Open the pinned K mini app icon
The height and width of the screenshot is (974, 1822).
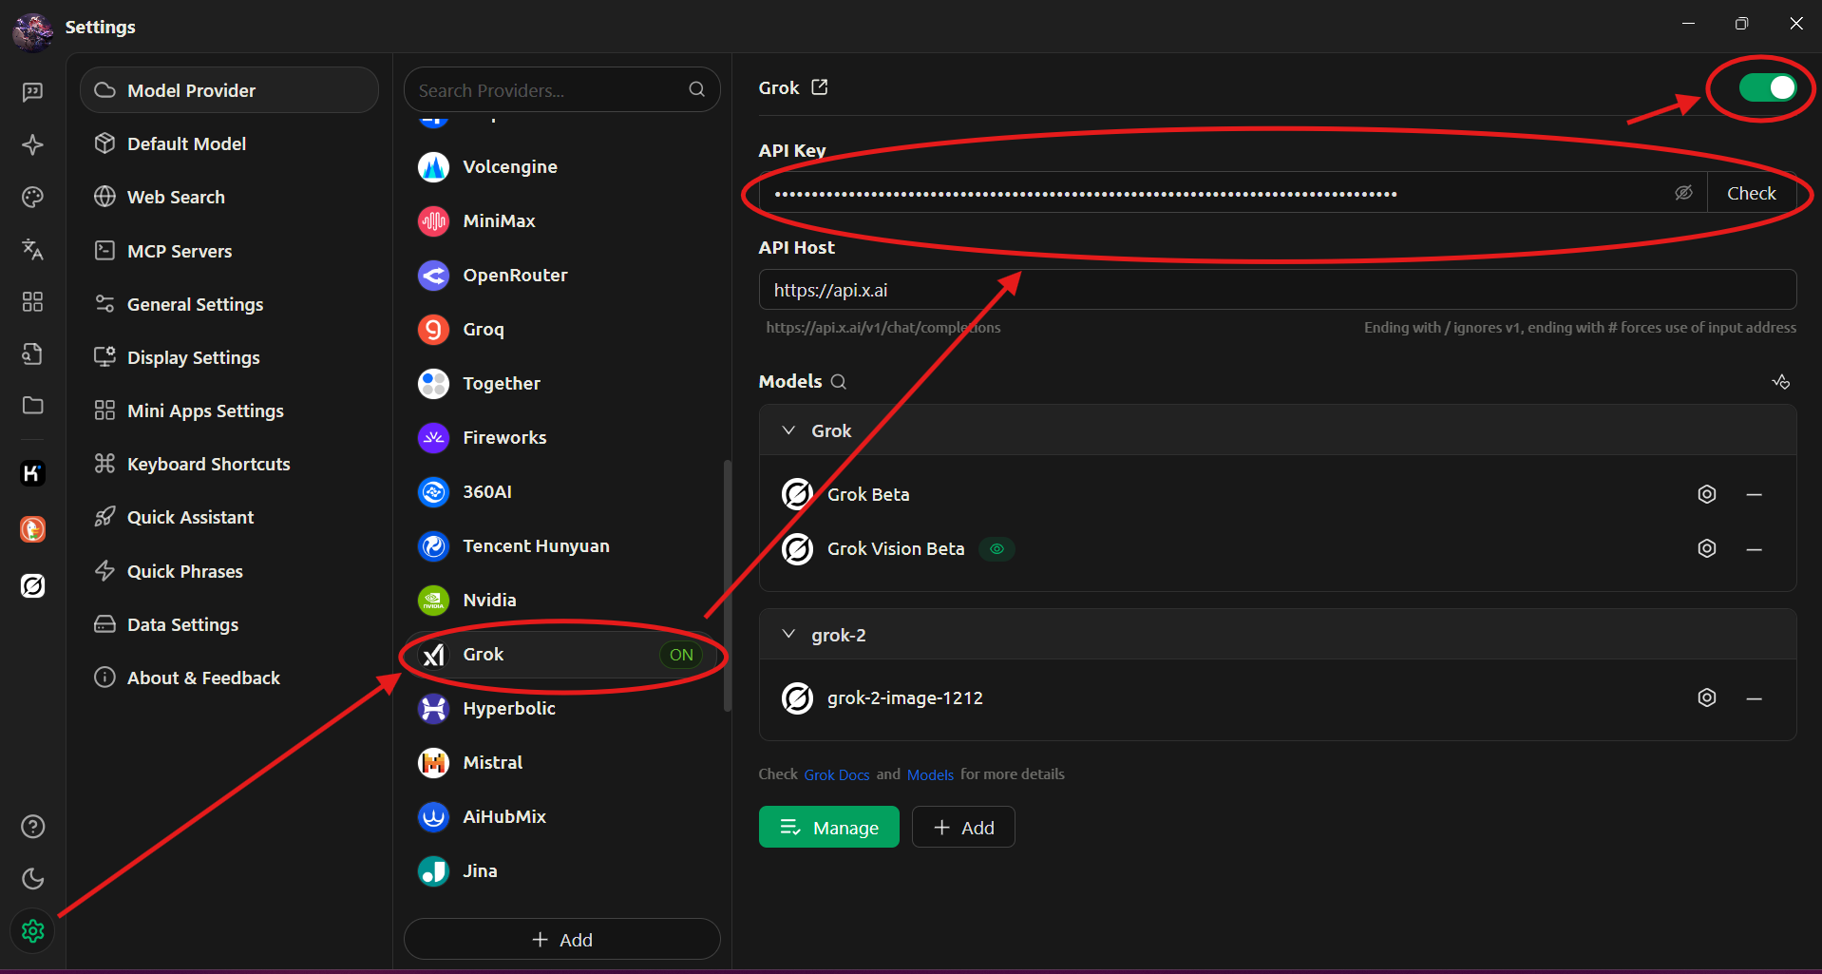click(32, 473)
